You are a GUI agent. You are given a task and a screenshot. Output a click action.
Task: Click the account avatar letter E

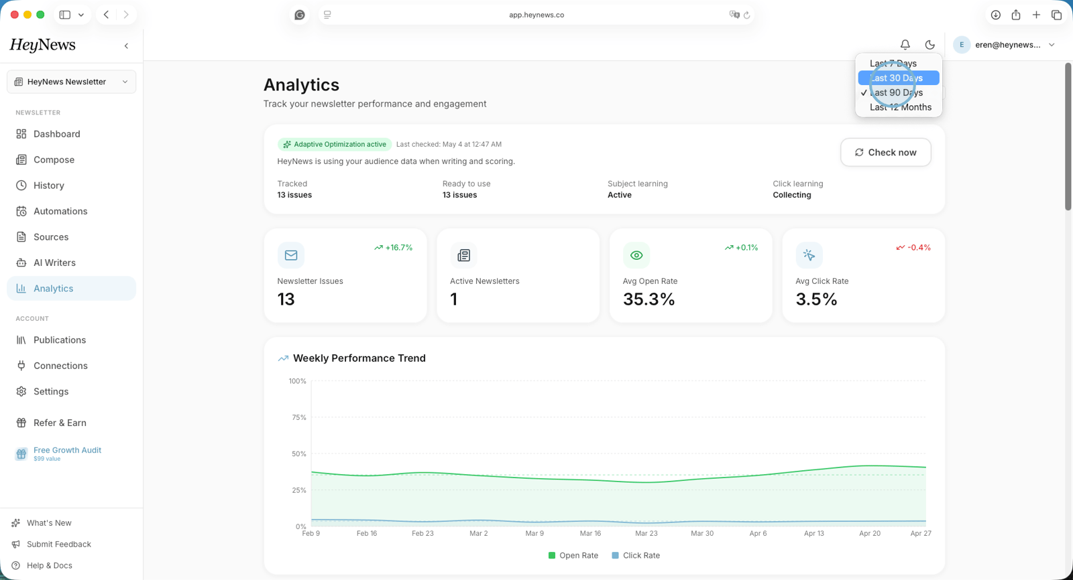962,45
